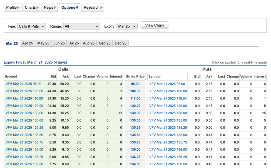Viewport: 271px width, 168px height.
Task: Switch to the Sep 25 expiry tab
Action: click(x=105, y=43)
